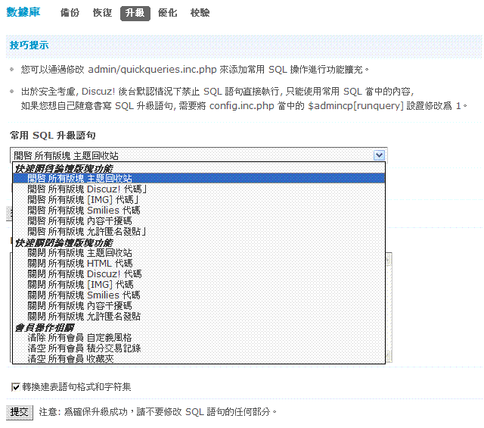Pick 關閉 所有版塊 Smilies 代碼 entry
The height and width of the screenshot is (428, 484).
199,295
